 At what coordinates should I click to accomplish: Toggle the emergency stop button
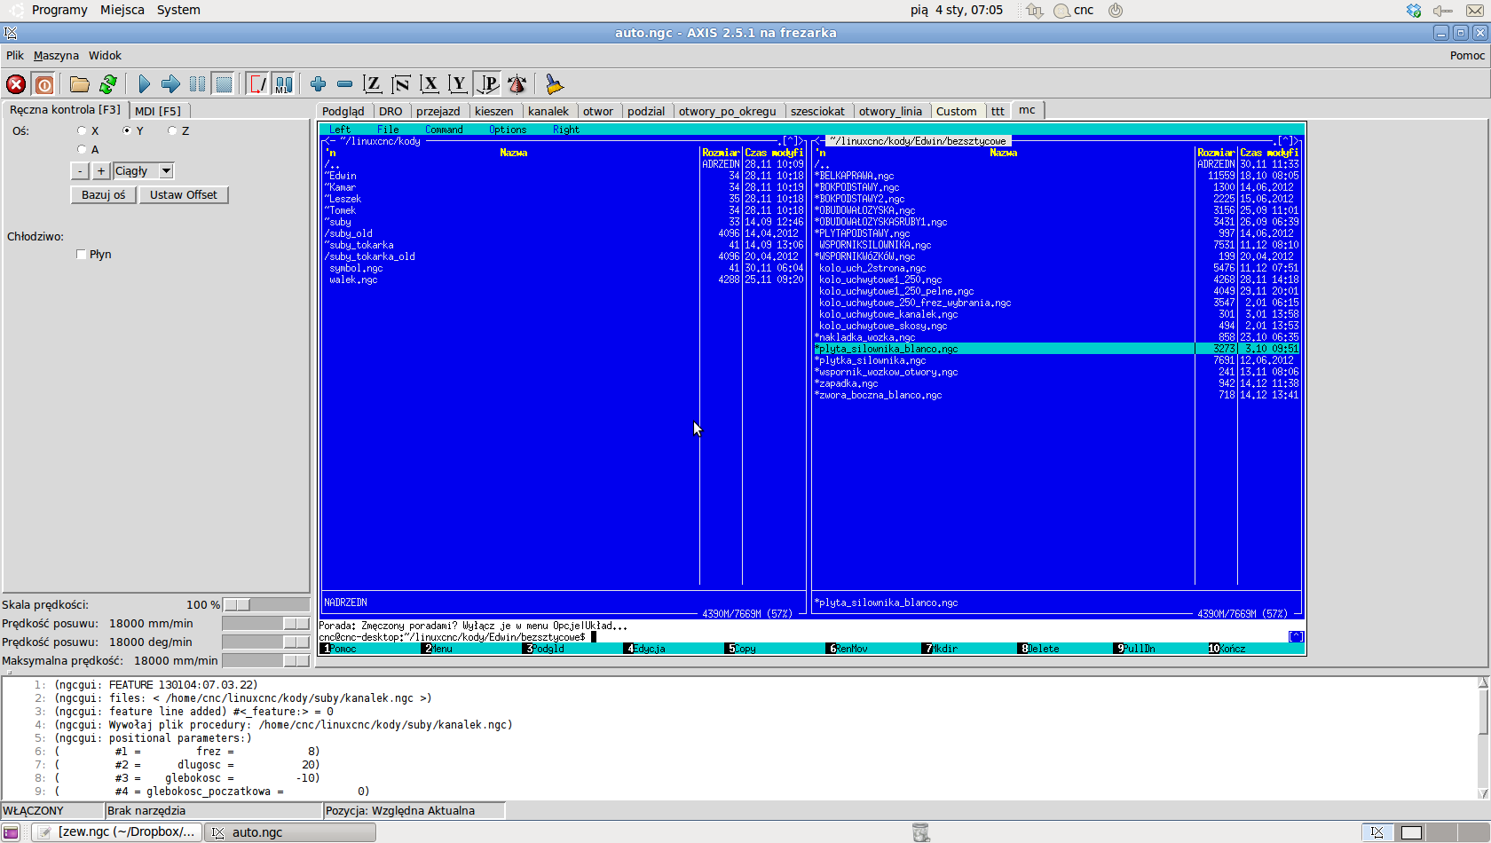[16, 84]
